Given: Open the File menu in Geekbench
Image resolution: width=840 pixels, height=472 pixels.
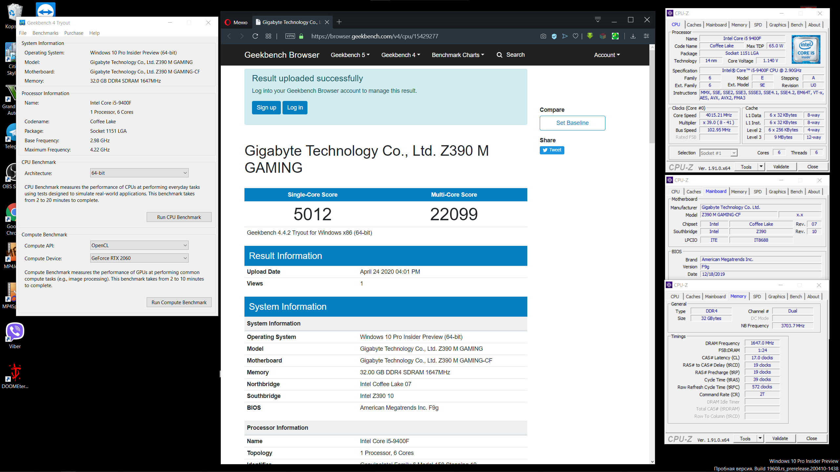Looking at the screenshot, I should click(x=23, y=33).
